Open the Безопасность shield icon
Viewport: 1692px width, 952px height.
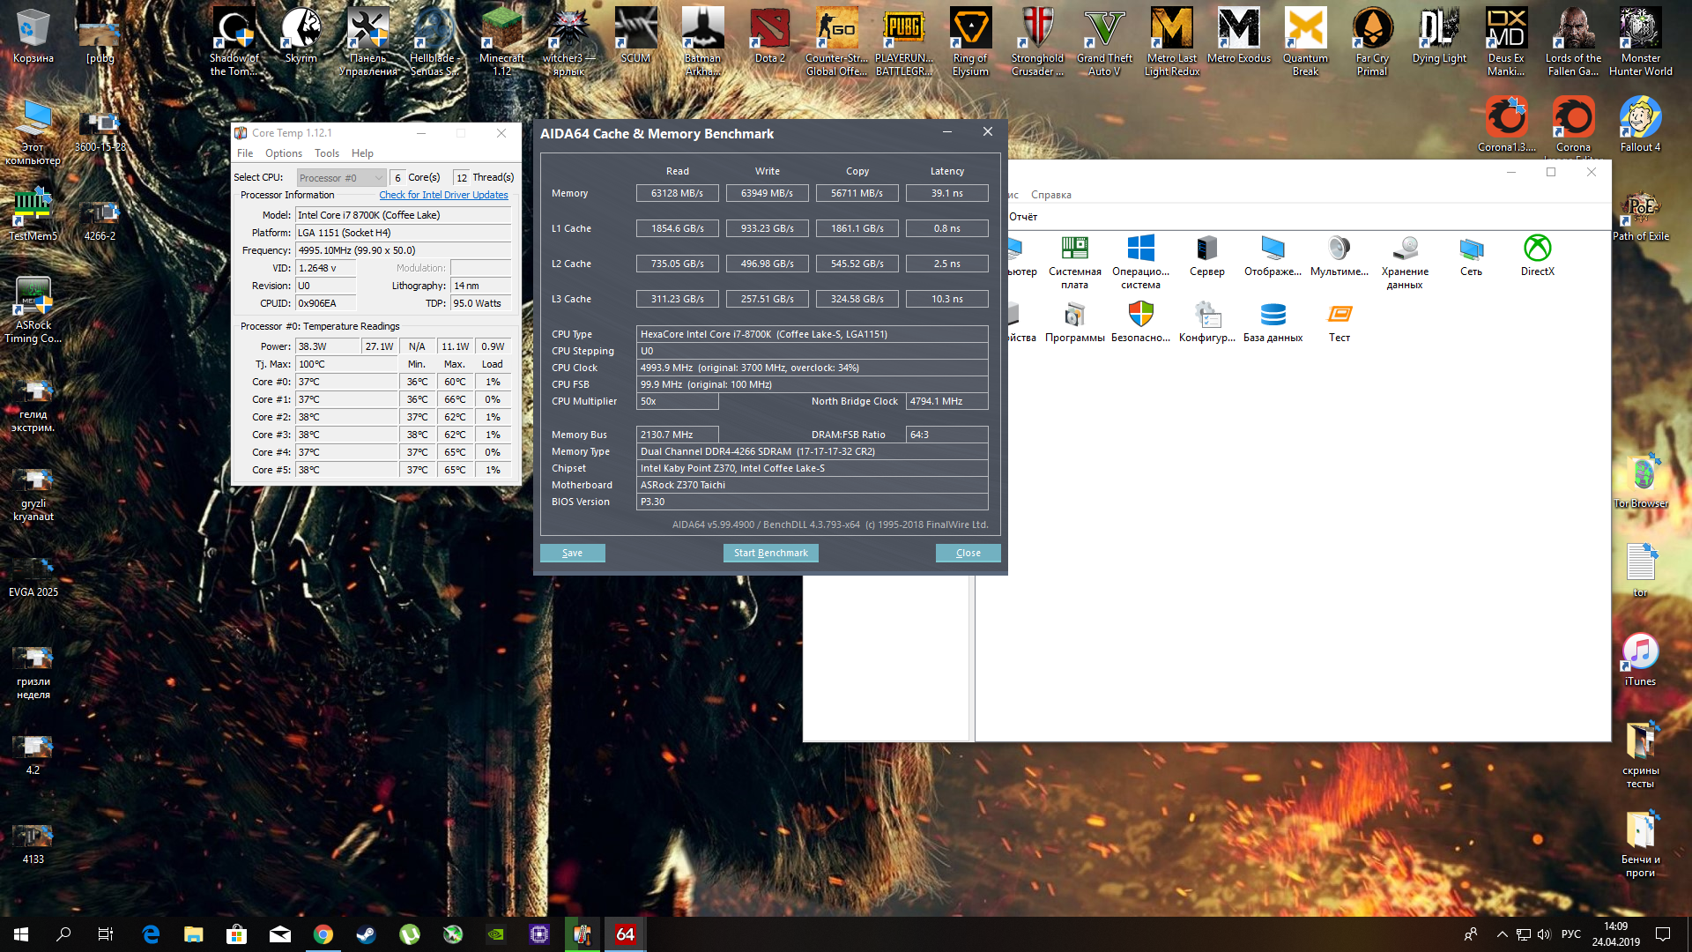coord(1140,315)
